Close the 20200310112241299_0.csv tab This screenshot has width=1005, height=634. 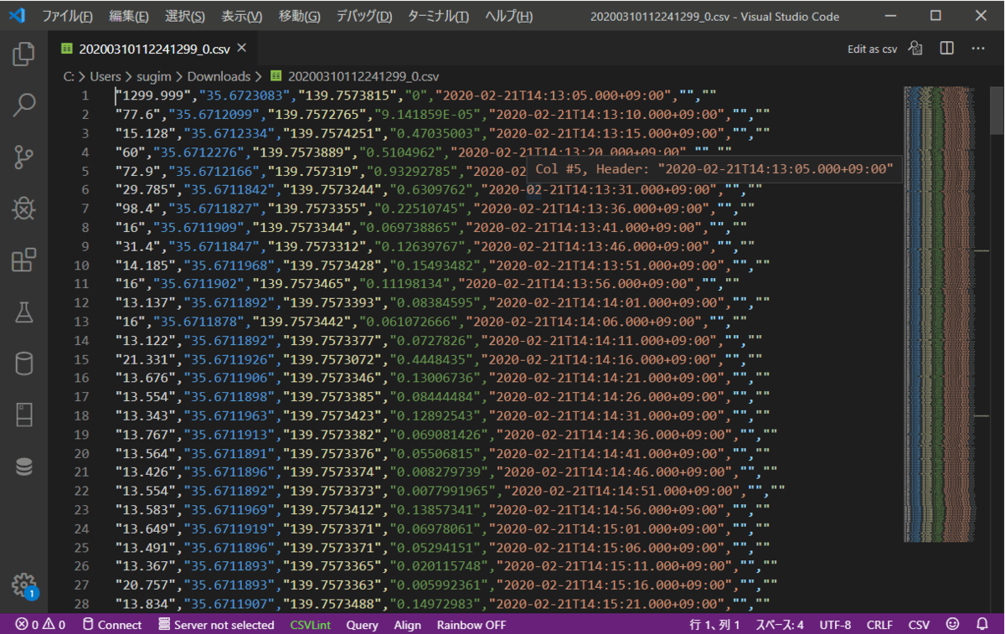(x=242, y=49)
